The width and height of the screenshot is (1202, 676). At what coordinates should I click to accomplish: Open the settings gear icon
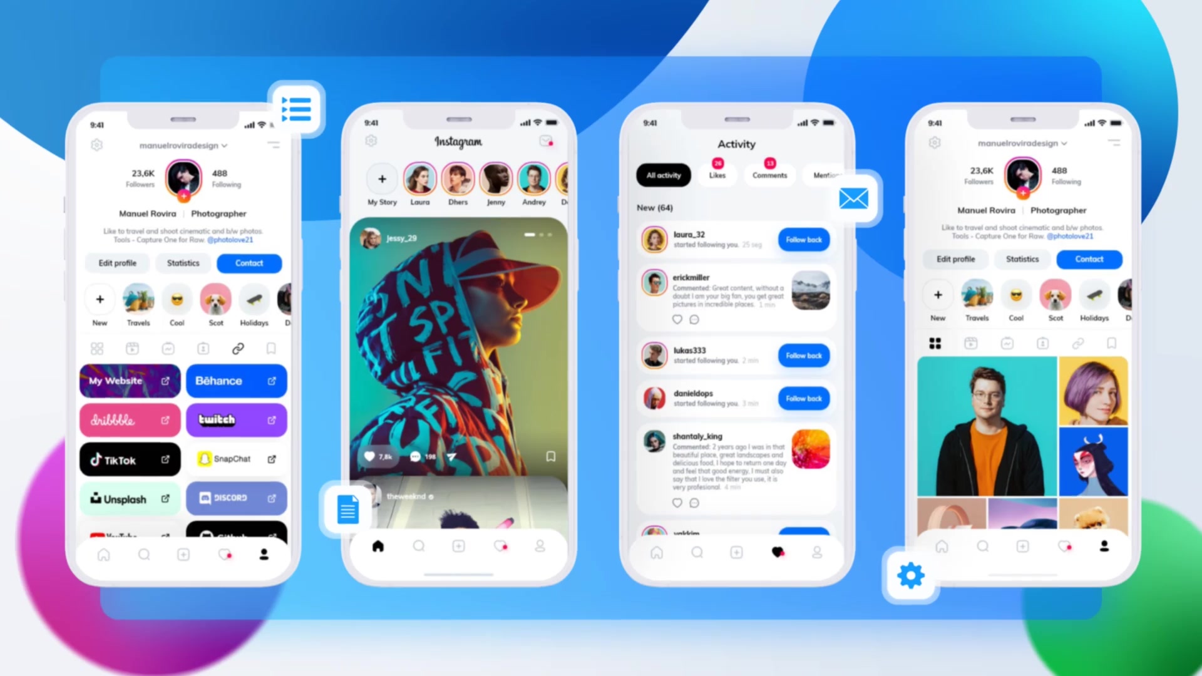tap(909, 575)
